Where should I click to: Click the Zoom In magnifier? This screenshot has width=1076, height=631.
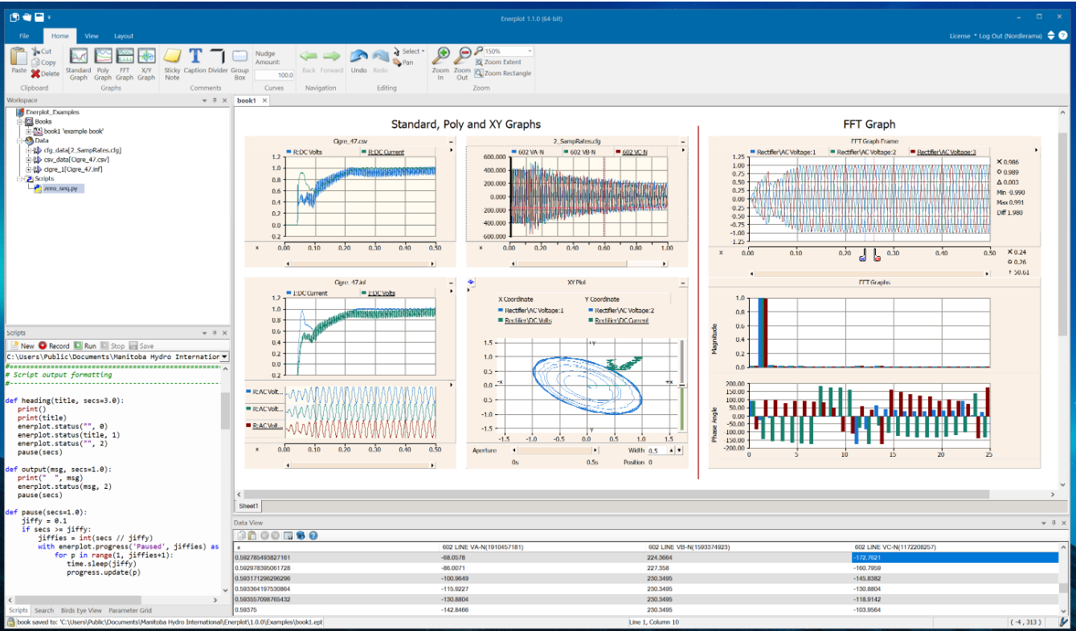coord(440,64)
